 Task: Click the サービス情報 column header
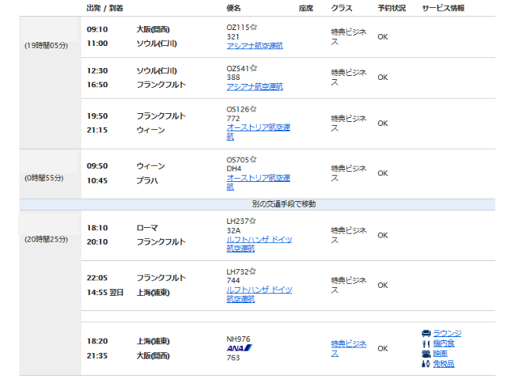click(x=444, y=8)
